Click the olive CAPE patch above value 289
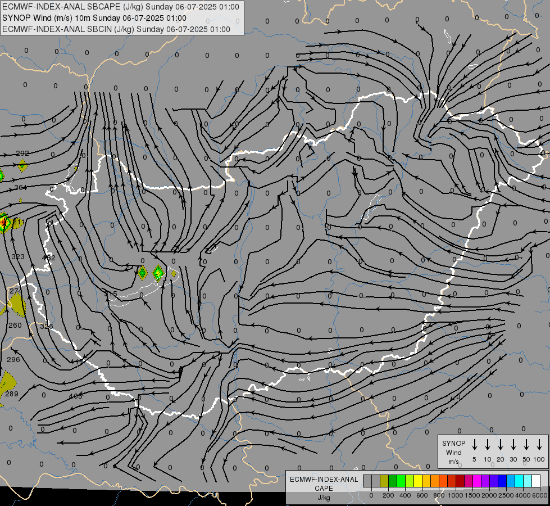The height and width of the screenshot is (506, 550). coord(8,383)
